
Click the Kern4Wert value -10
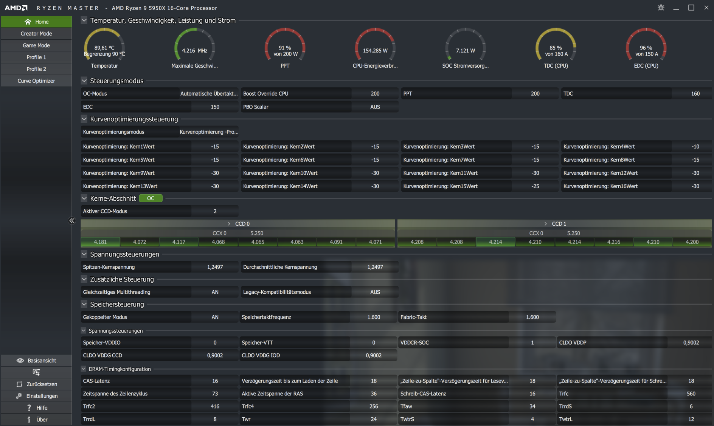(695, 147)
